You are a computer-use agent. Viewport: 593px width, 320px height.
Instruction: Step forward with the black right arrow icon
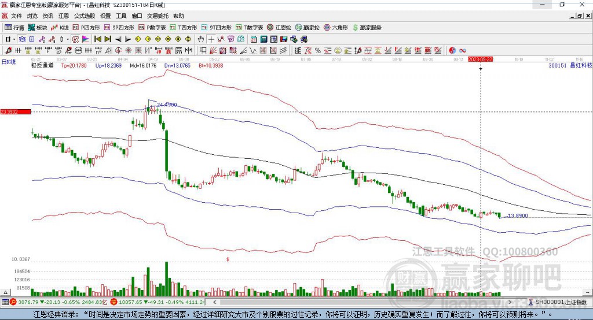coord(128,39)
